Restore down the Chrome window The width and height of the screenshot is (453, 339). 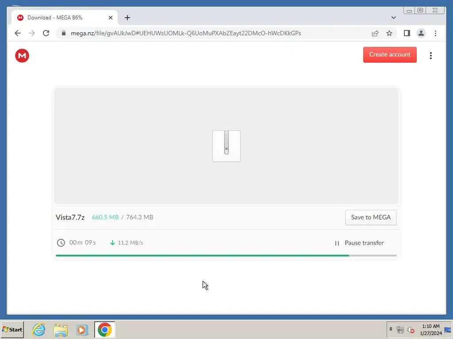(420, 11)
